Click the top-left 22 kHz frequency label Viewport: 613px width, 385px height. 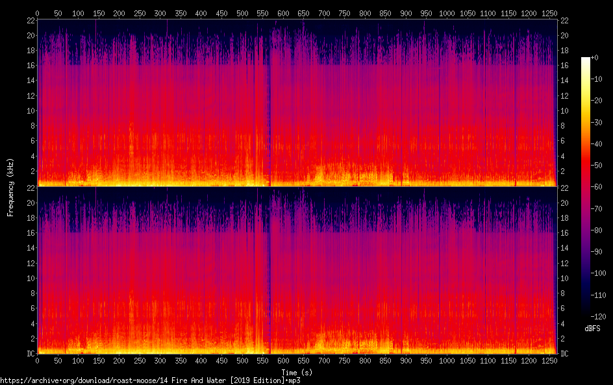tap(30, 21)
